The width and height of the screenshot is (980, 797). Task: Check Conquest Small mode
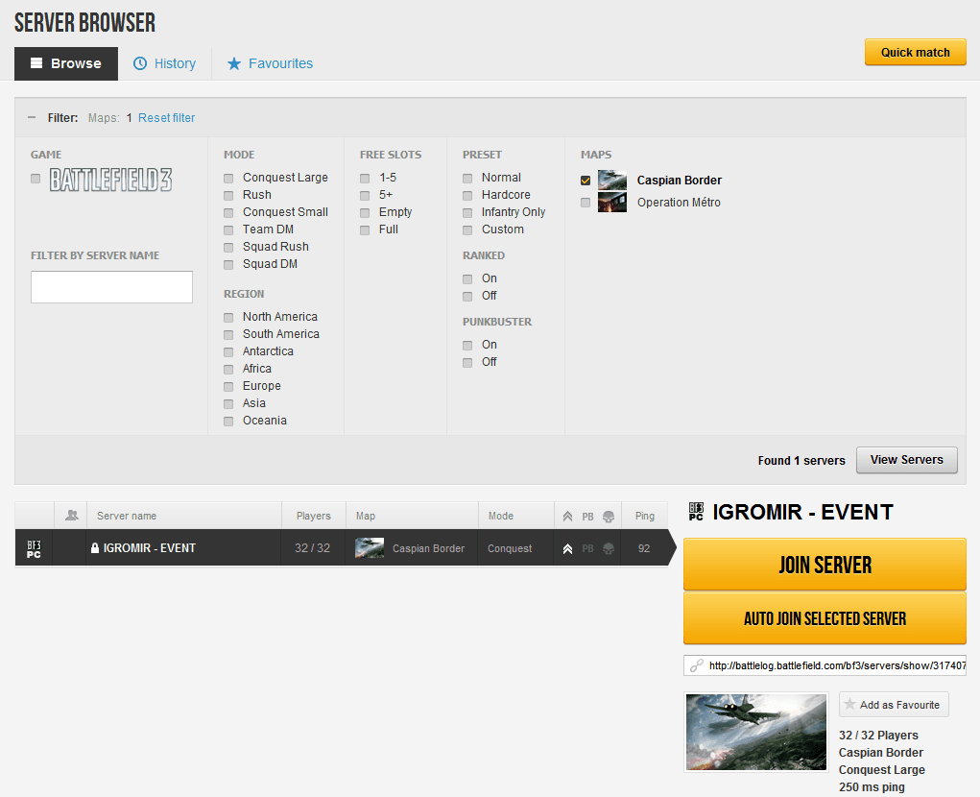[x=228, y=213]
